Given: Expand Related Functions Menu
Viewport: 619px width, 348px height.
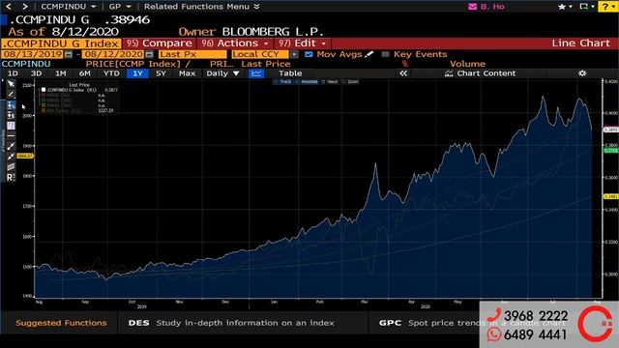Looking at the screenshot, I should 202,7.
